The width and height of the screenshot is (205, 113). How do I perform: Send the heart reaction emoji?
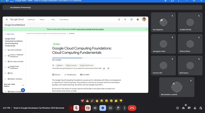82,101
